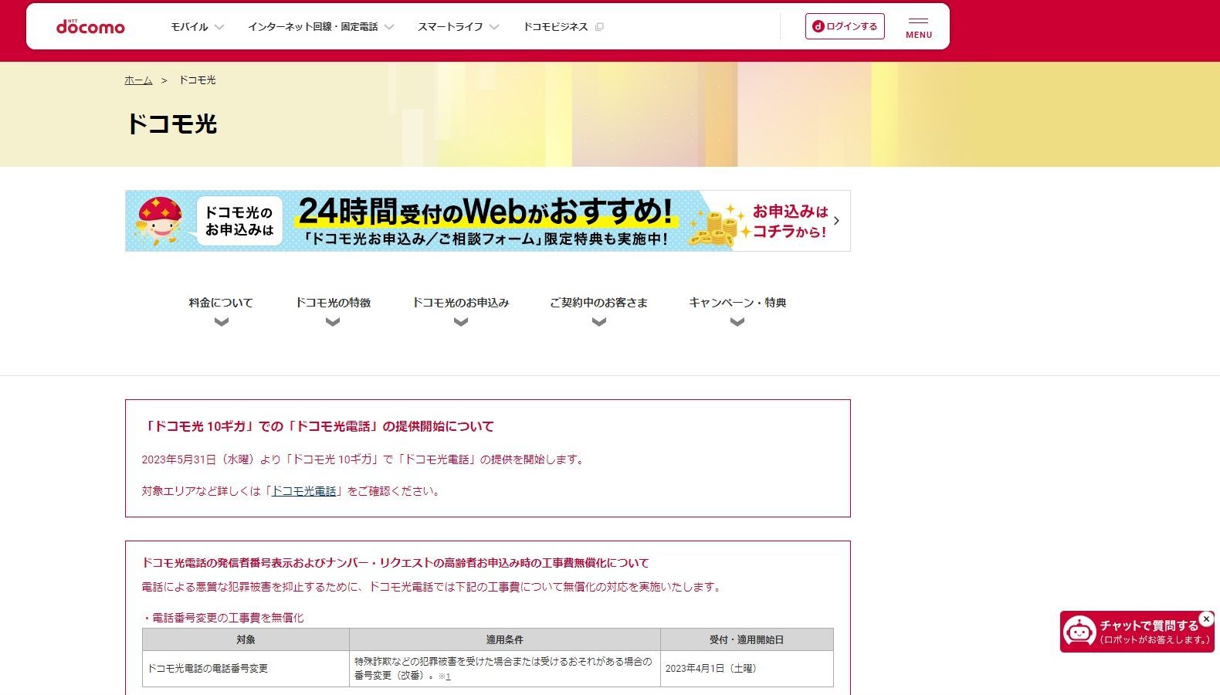The height and width of the screenshot is (695, 1220).
Task: Go to ホーム breadcrumb link
Action: (x=138, y=80)
